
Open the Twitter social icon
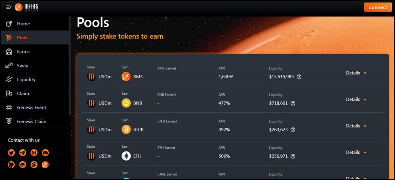tap(11, 153)
